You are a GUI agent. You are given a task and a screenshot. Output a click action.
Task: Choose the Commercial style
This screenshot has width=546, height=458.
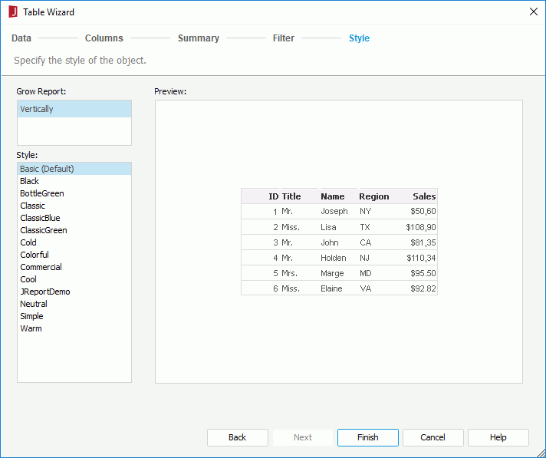point(74,267)
